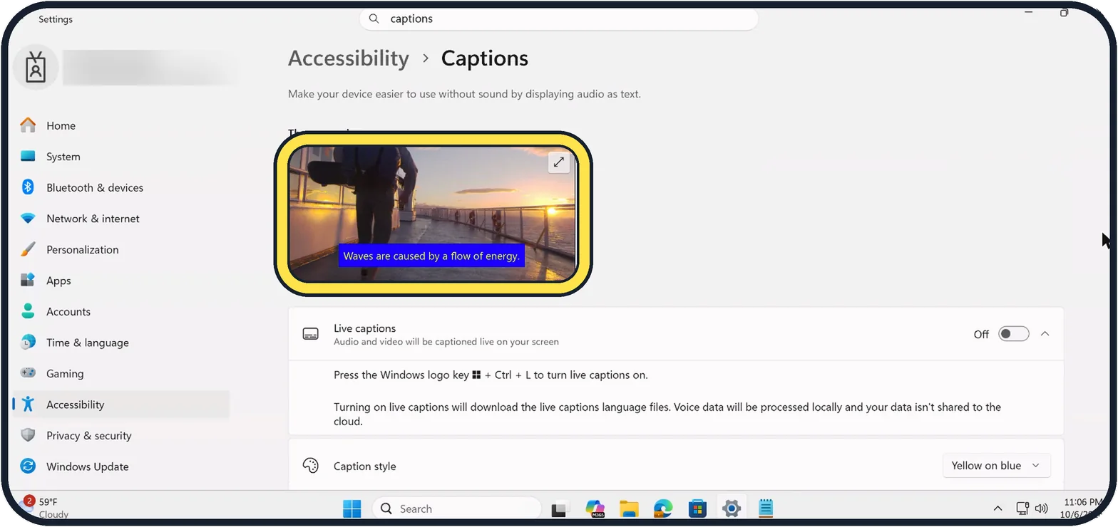Click the Settings gear taskbar icon

[732, 508]
